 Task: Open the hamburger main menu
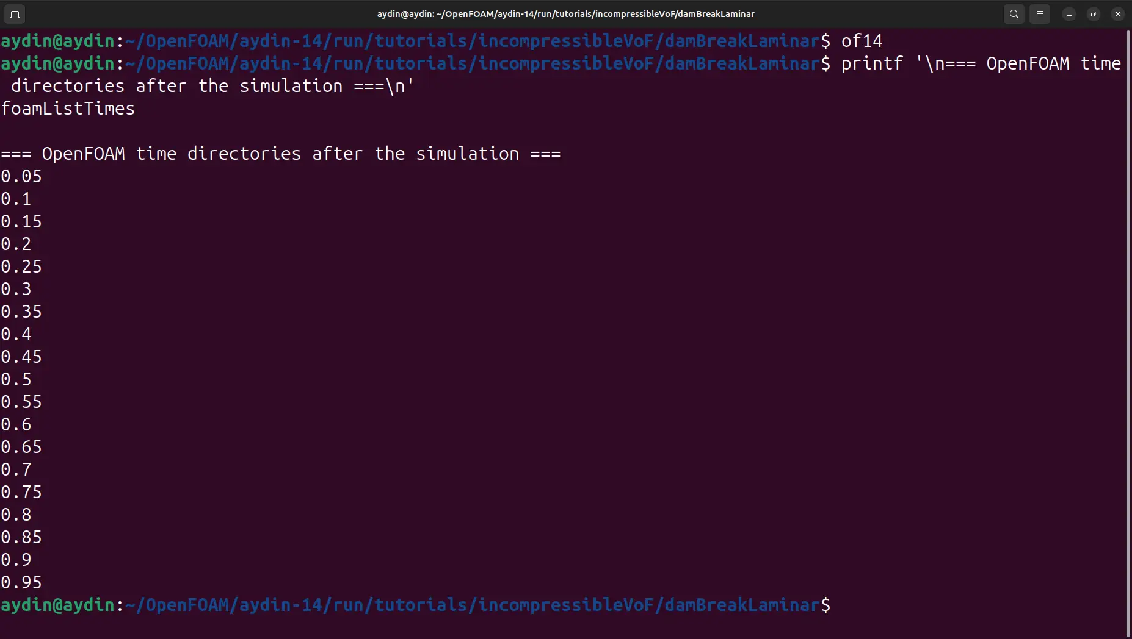pyautogui.click(x=1040, y=14)
